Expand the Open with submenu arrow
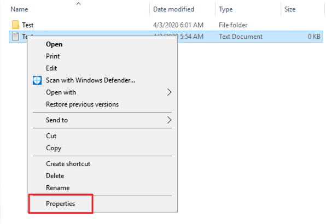This screenshot has width=326, height=224. click(169, 92)
